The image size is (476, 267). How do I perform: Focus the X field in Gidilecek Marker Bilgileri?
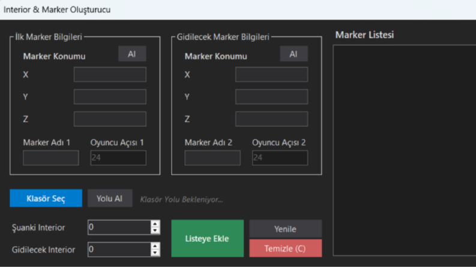[x=271, y=74]
